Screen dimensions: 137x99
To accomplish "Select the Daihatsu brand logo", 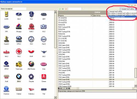I will pos(31,89).
